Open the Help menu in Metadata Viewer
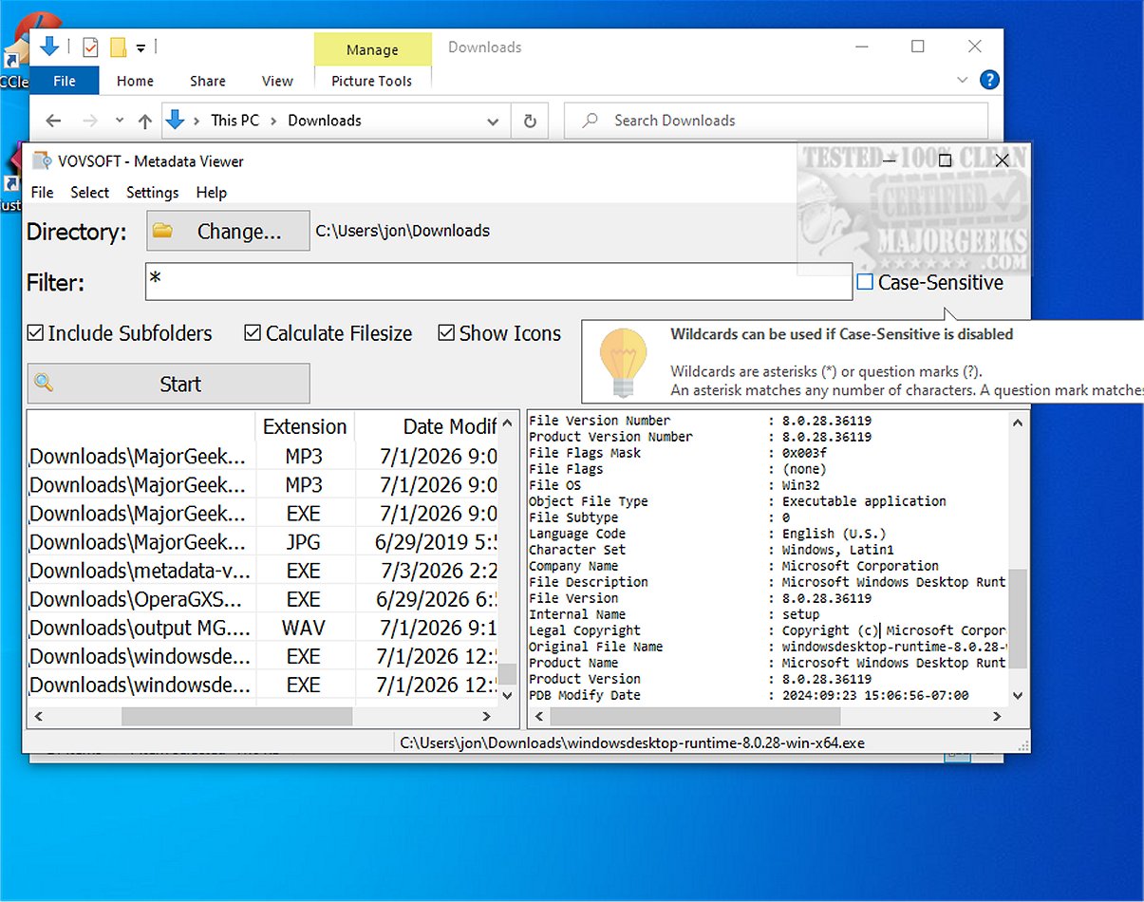The image size is (1144, 902). (212, 192)
